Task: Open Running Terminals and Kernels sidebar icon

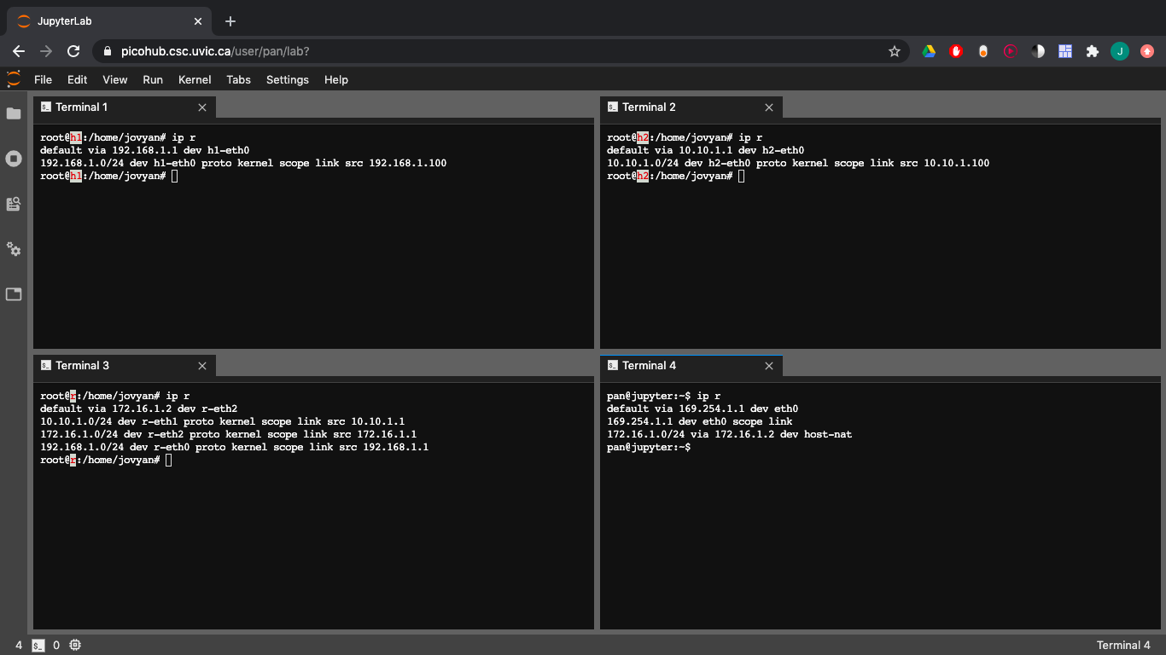Action: [14, 159]
